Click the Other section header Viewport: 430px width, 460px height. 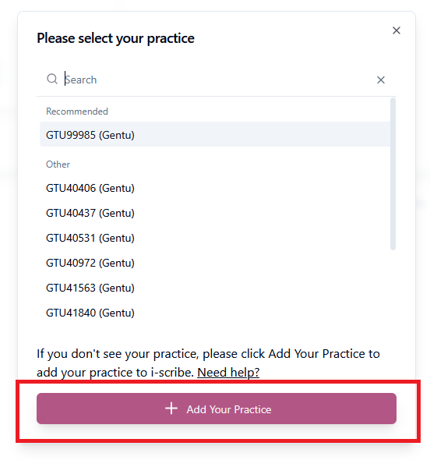click(58, 165)
